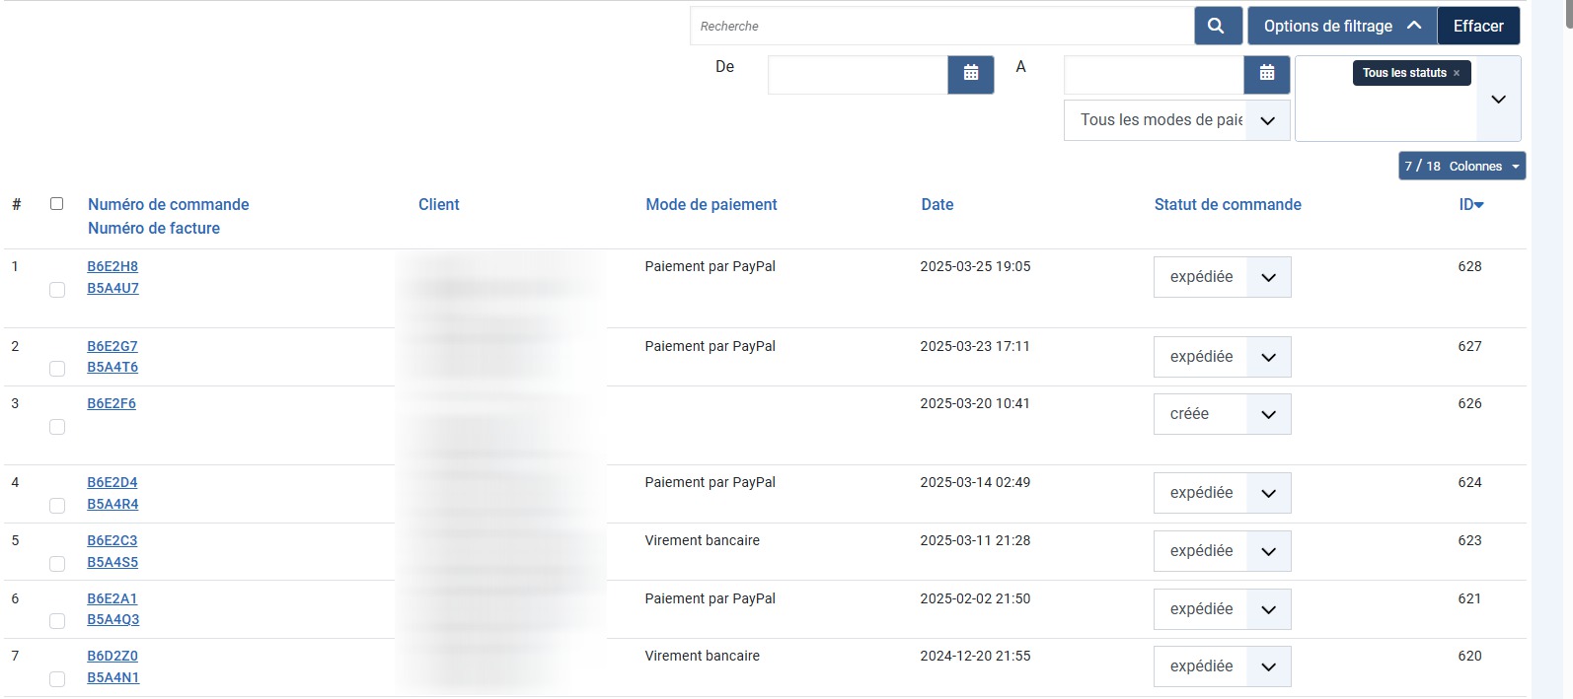Viewport: 1573px width, 699px height.
Task: Change status of order 626 from créée
Action: [x=1222, y=415]
